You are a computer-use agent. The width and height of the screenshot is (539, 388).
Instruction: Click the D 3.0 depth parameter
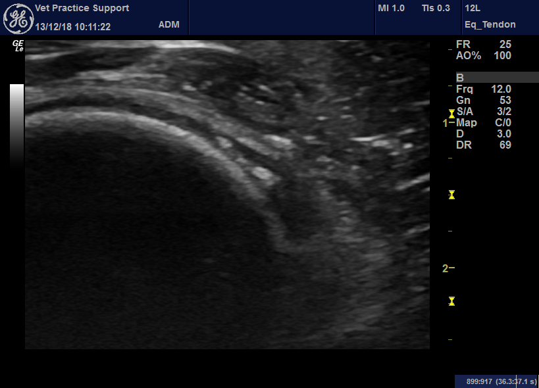(x=484, y=134)
